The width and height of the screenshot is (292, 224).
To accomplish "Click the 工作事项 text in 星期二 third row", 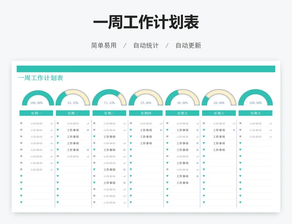I will [x=73, y=137].
